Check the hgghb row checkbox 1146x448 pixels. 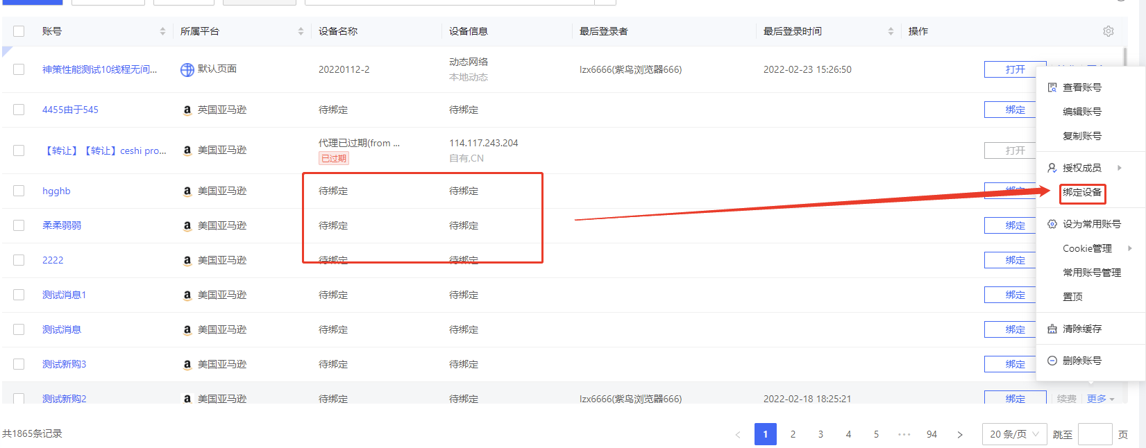(x=19, y=191)
